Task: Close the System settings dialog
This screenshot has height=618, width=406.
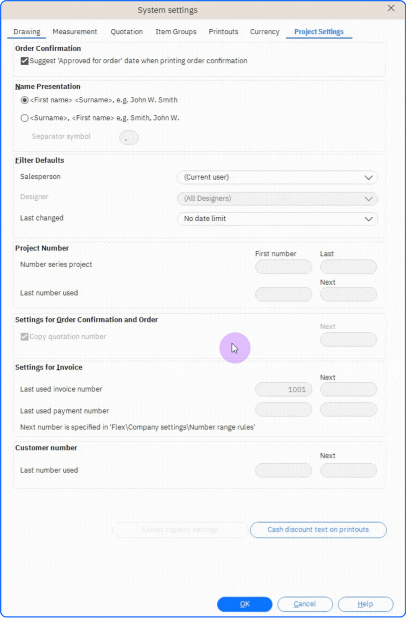Action: coord(391,8)
